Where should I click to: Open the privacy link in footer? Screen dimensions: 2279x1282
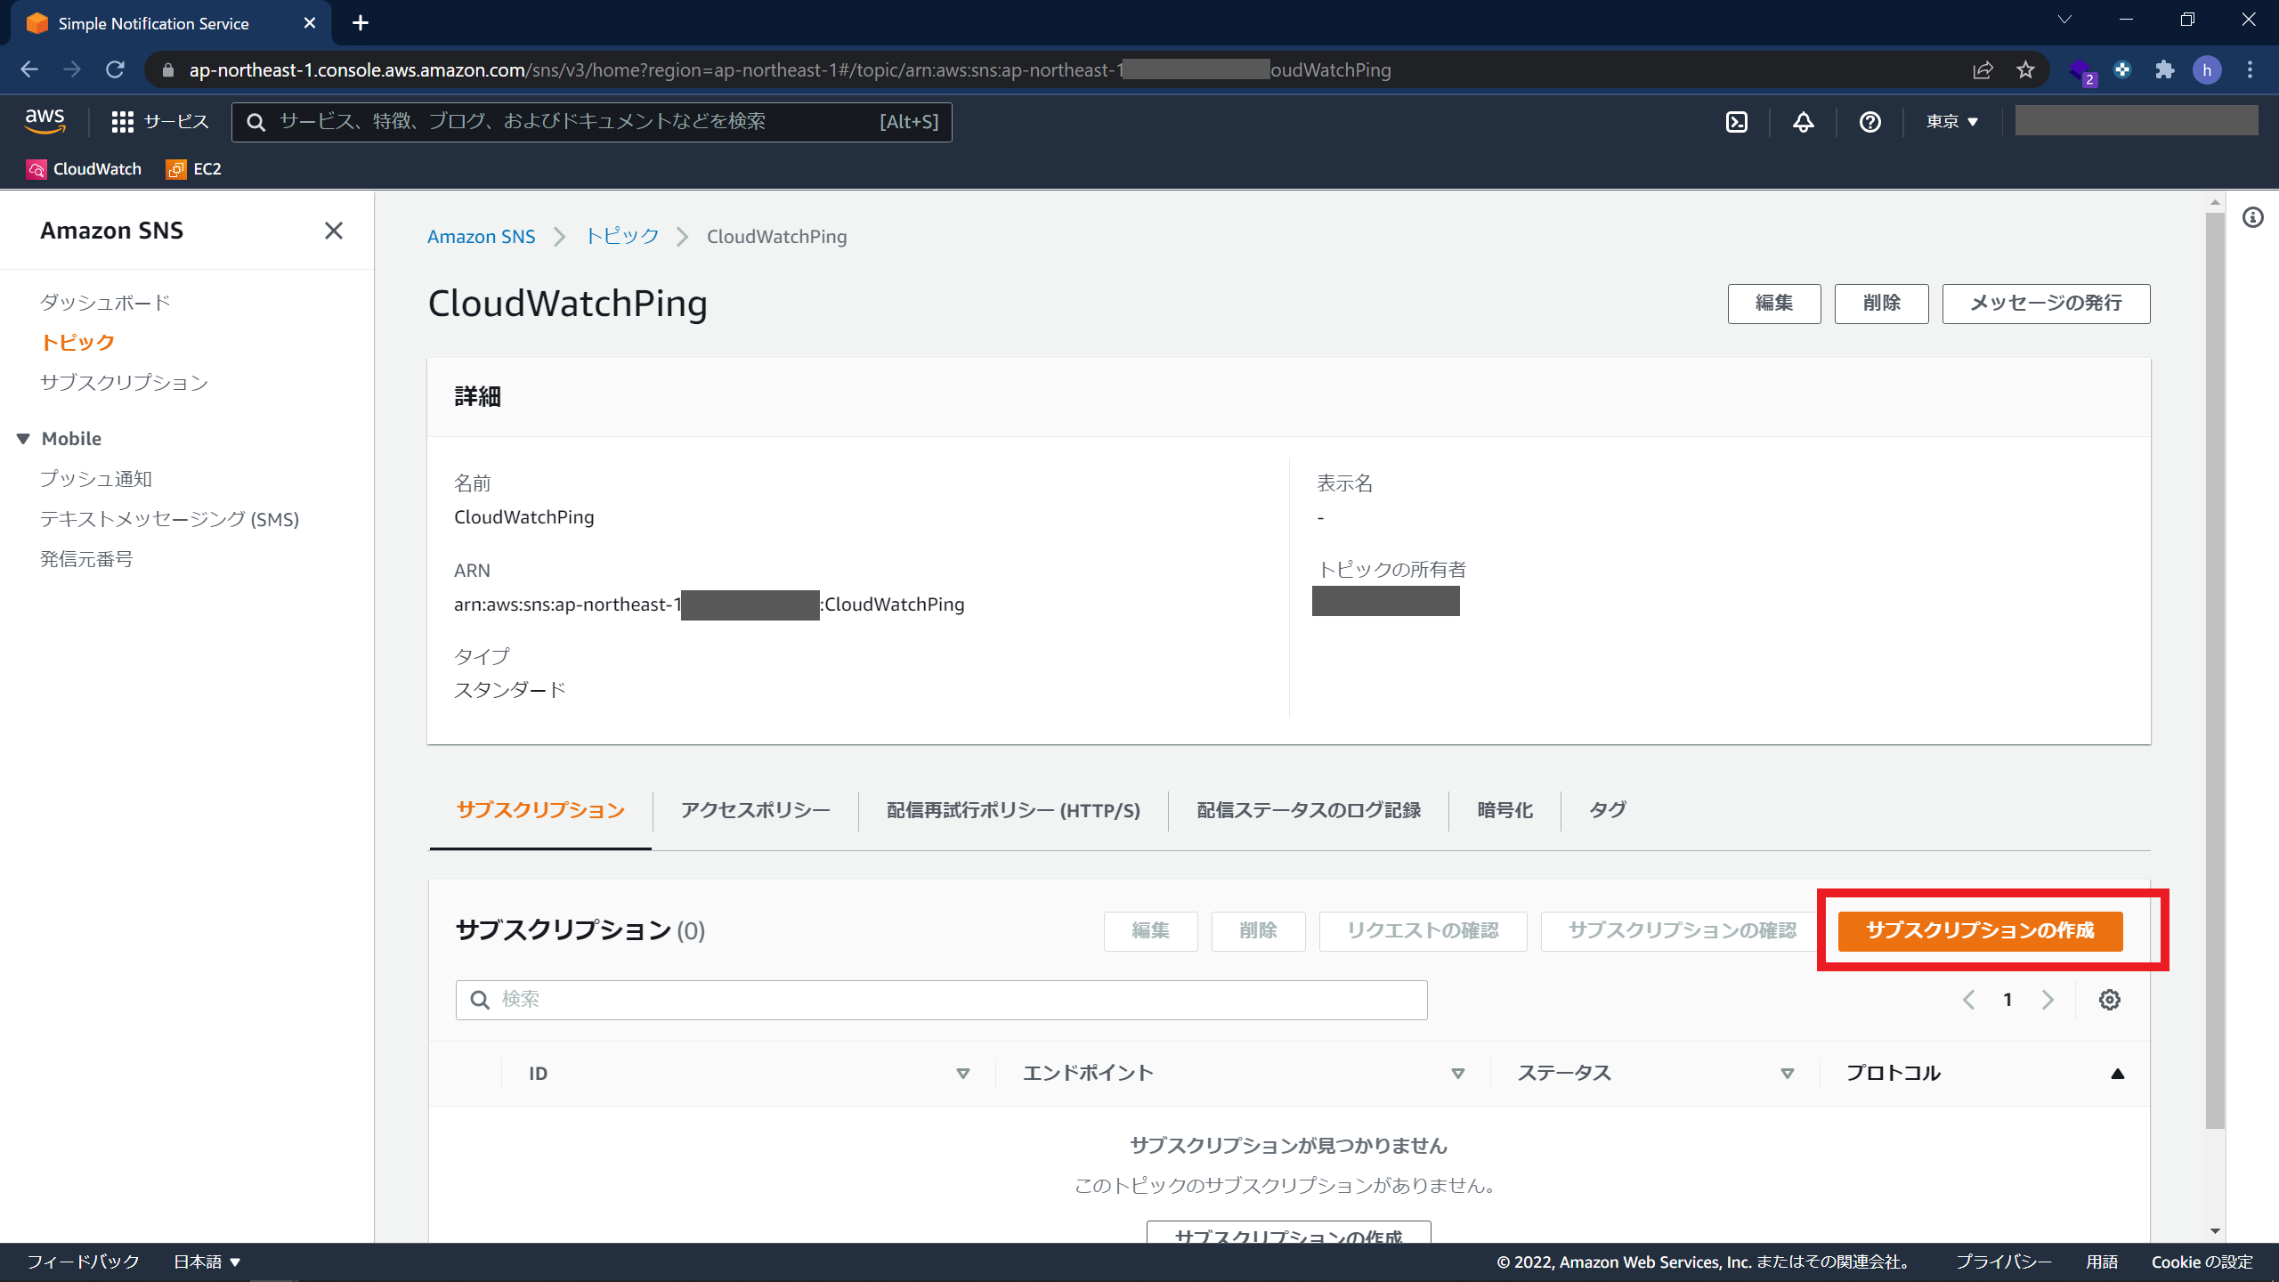coord(2003,1262)
